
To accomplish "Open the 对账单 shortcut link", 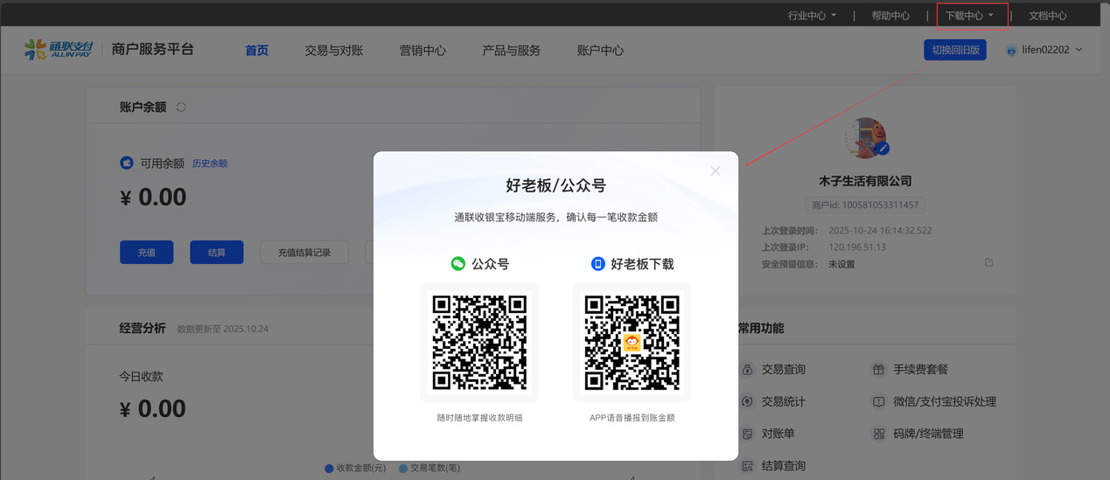I will click(x=778, y=434).
